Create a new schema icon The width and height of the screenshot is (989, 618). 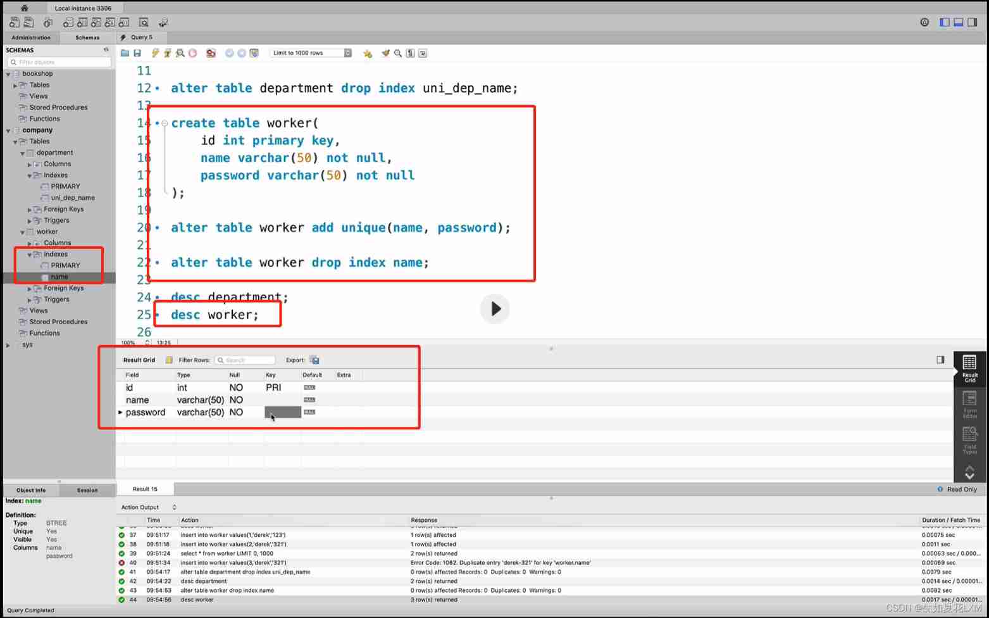click(x=68, y=22)
